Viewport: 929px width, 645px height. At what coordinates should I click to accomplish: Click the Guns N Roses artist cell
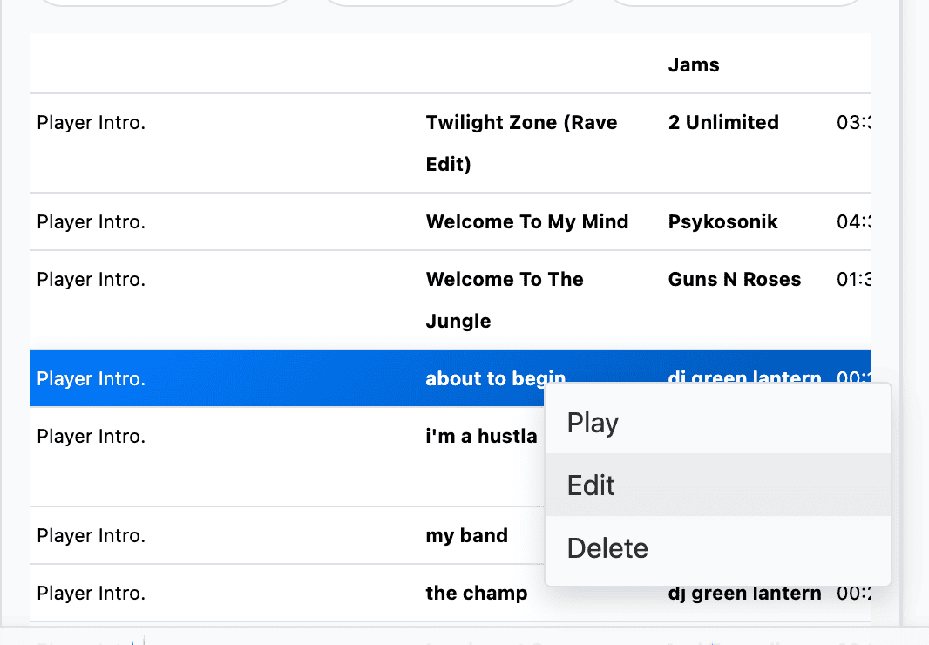point(734,280)
